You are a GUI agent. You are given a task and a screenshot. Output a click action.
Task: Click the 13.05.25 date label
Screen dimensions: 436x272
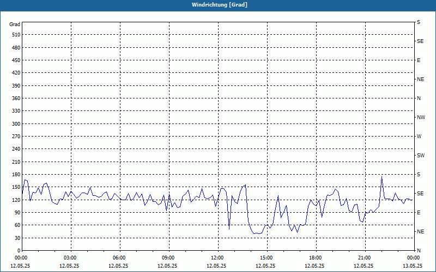coord(413,265)
